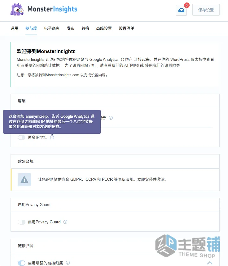The height and width of the screenshot is (266, 228).
Task: Click the red notification count badge
Action: pos(187,5)
